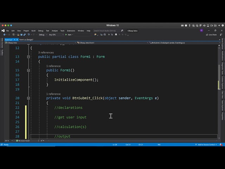Open the Debug menu
Viewport: 225px width, 169px height.
coord(41,31)
